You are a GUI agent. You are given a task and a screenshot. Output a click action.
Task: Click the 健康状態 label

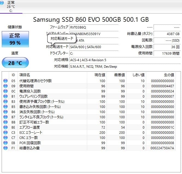click(15, 27)
